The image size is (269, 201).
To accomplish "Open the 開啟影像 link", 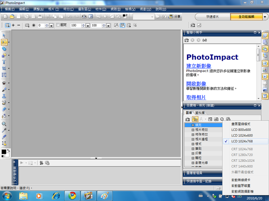I will tap(196, 84).
